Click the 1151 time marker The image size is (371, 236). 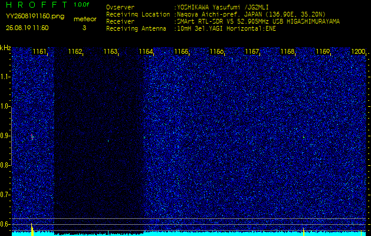coord(40,51)
